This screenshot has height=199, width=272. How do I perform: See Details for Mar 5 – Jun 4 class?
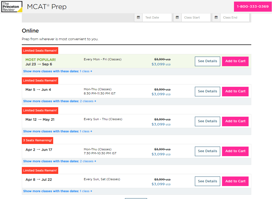[x=207, y=92]
